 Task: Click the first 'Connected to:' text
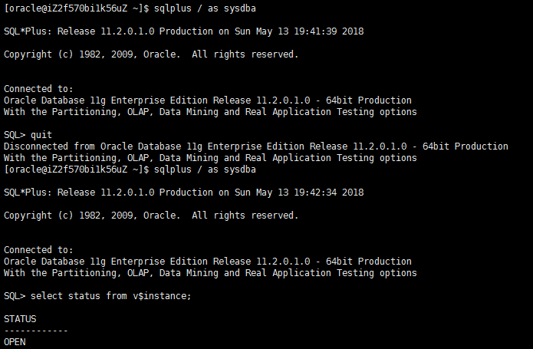[x=38, y=89]
